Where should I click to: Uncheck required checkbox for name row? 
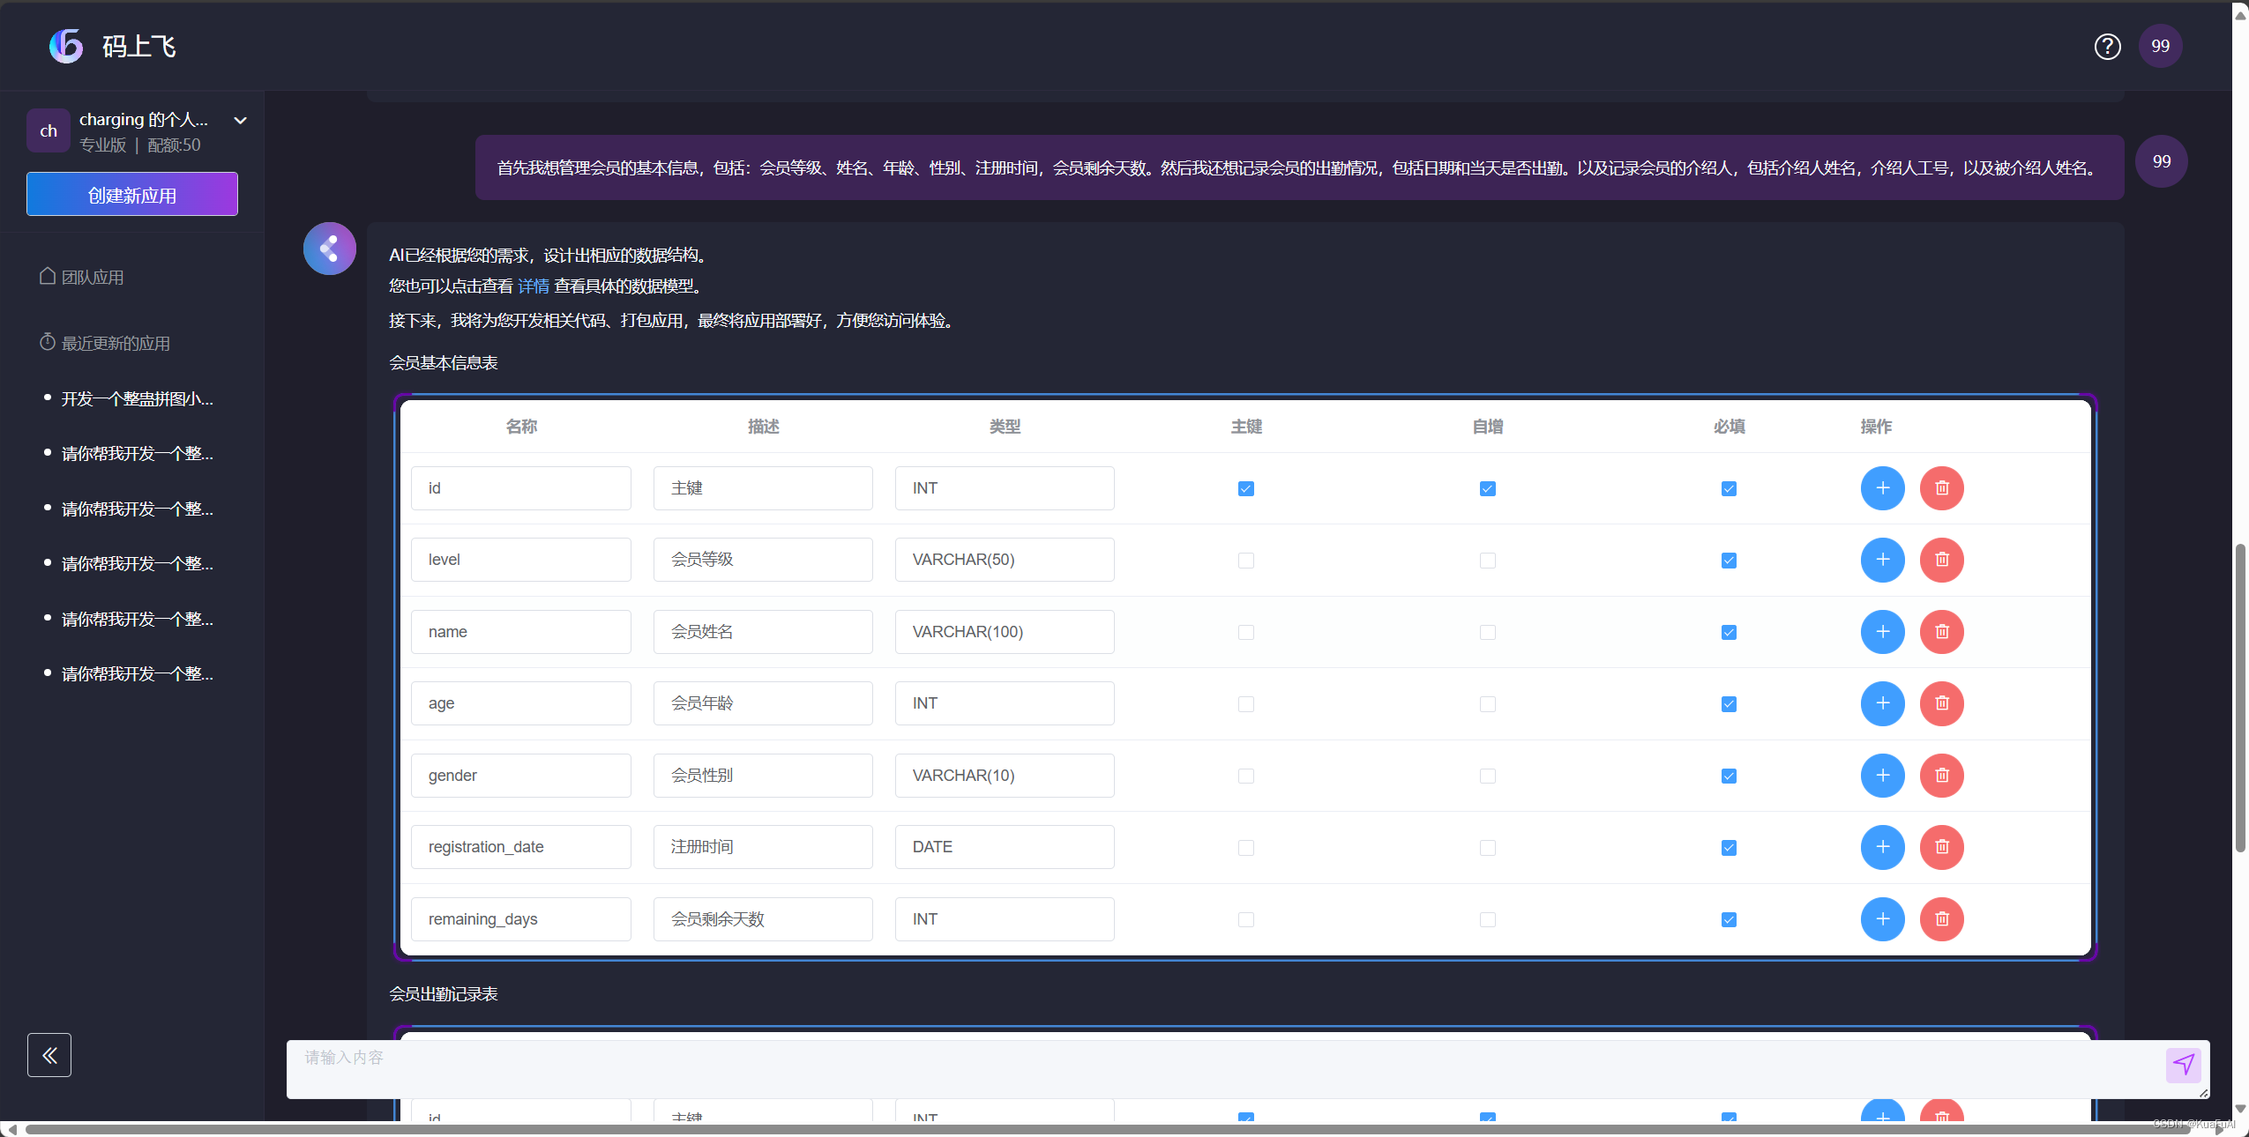tap(1729, 633)
